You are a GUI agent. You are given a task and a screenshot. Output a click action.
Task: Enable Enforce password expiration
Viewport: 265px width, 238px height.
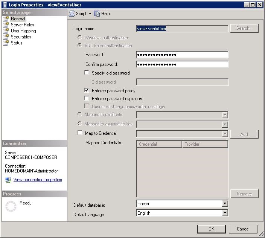pyautogui.click(x=87, y=99)
